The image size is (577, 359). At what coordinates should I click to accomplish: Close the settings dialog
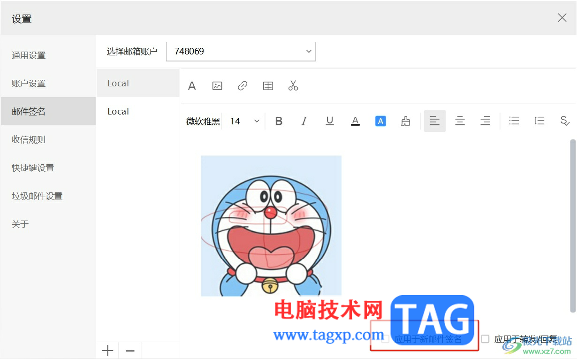click(562, 18)
